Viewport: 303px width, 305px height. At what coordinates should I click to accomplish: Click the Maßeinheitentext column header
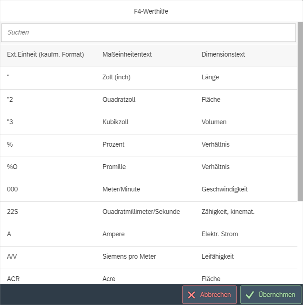pos(127,54)
